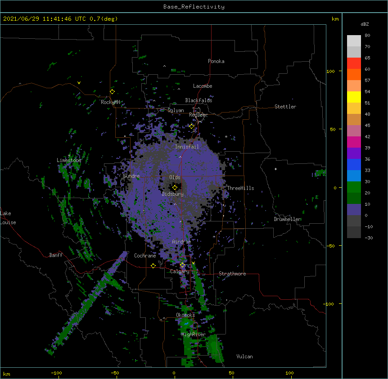Pick the purple 39 dBZ legend swatch

tap(354, 153)
